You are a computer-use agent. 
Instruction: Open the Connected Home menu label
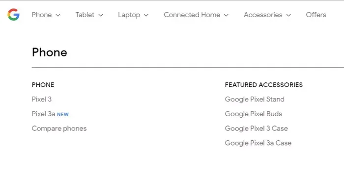(192, 15)
